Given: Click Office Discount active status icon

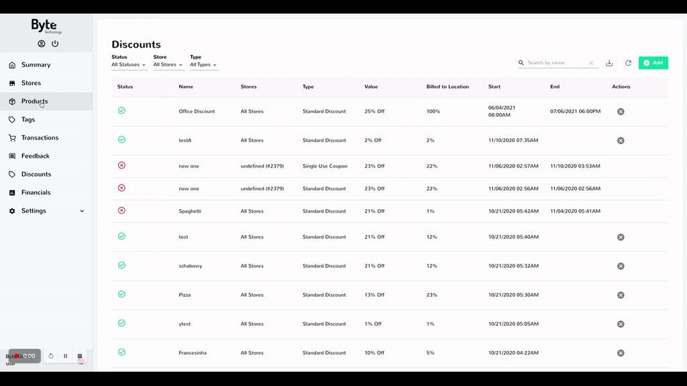Looking at the screenshot, I should (122, 111).
